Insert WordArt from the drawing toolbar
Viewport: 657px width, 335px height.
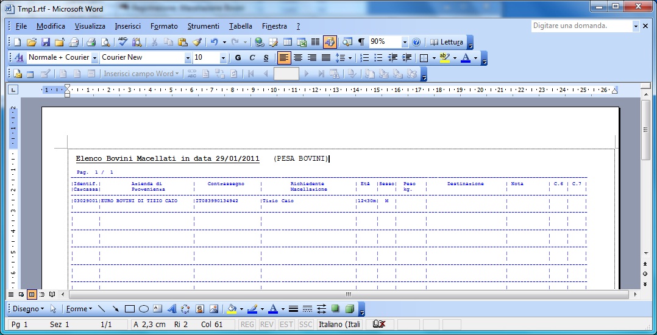coord(171,309)
